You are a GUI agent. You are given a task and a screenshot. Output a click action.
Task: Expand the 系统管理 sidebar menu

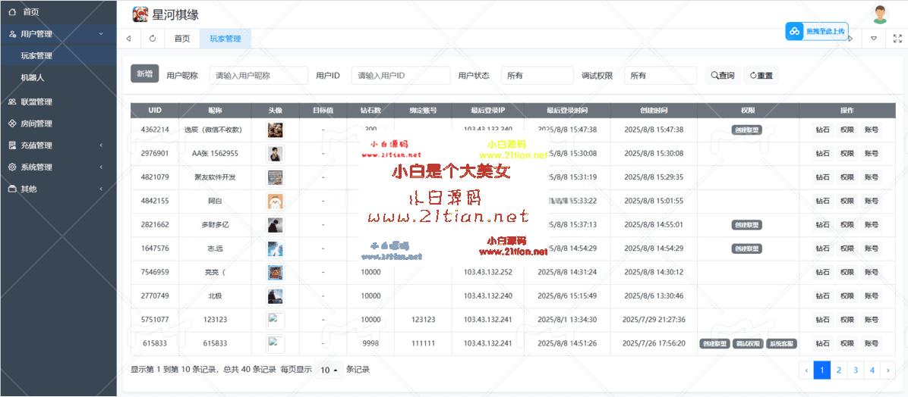[x=36, y=167]
